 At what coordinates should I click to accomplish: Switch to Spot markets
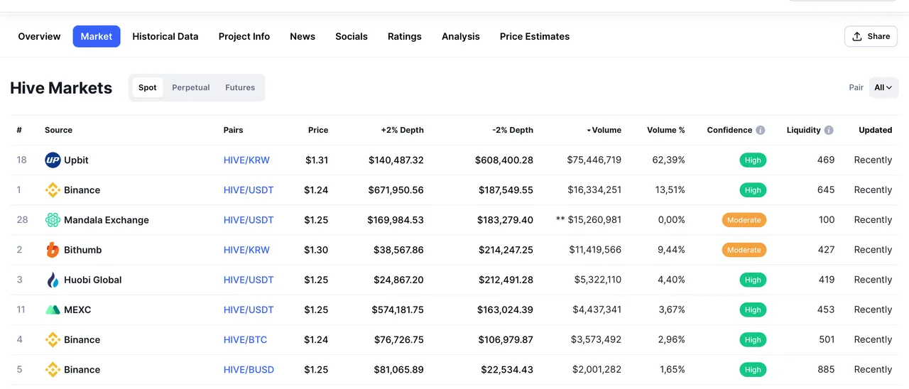148,88
